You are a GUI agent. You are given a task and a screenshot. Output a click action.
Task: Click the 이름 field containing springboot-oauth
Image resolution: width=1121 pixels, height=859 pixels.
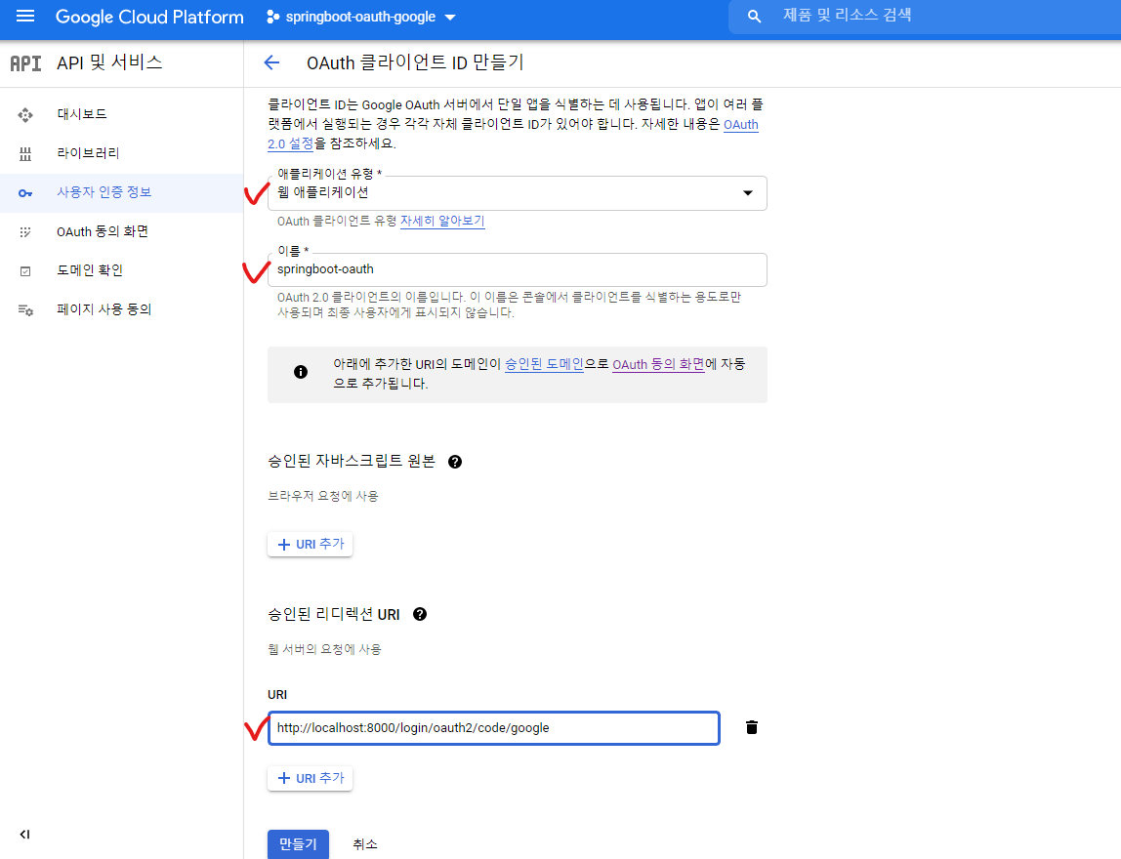[517, 269]
